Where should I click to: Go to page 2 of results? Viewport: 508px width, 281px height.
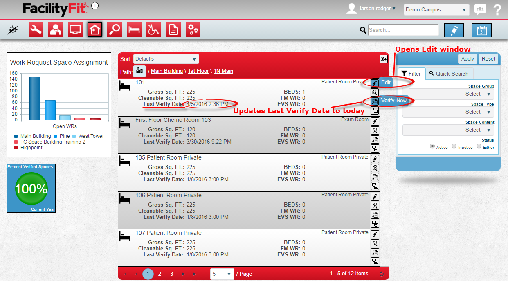tap(160, 274)
